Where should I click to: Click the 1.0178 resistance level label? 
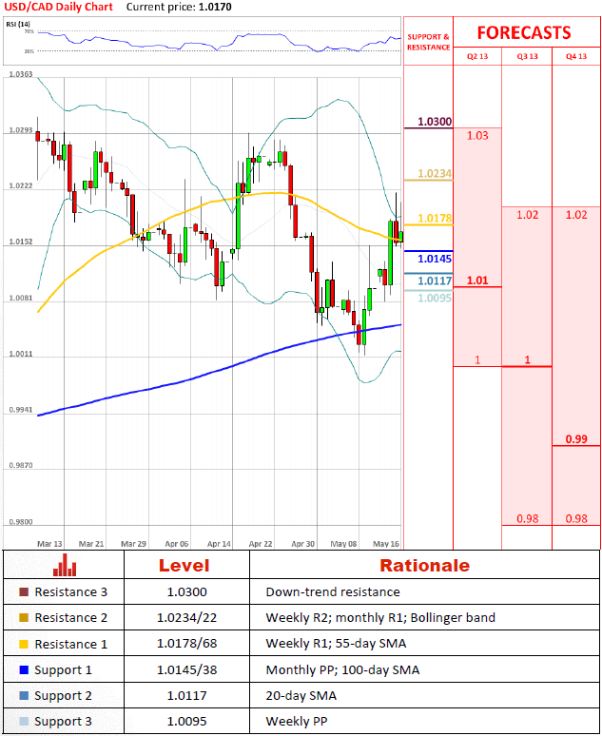435,219
